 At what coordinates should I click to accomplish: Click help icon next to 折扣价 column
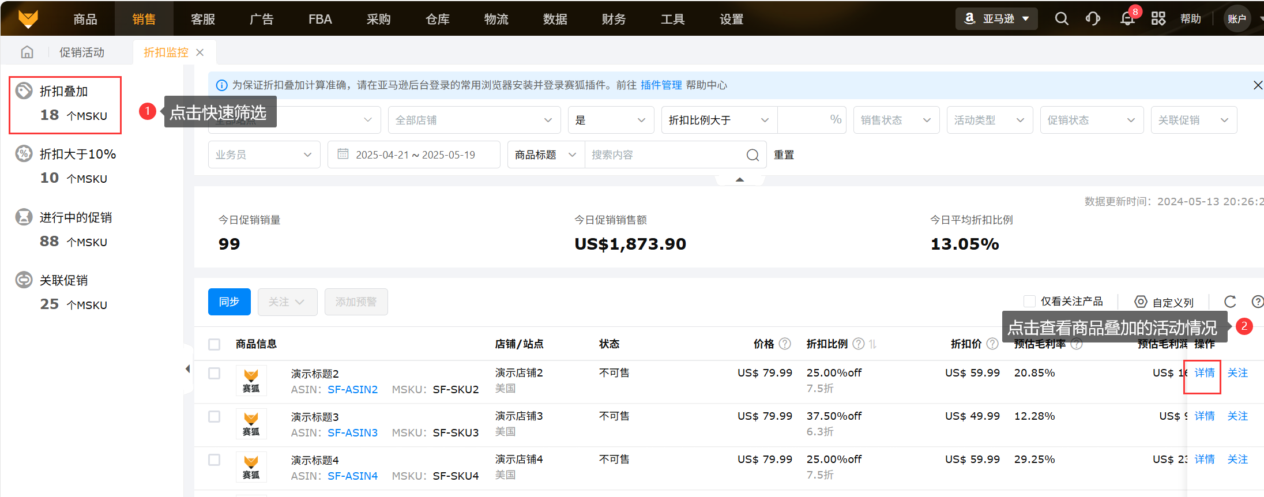pyautogui.click(x=992, y=344)
